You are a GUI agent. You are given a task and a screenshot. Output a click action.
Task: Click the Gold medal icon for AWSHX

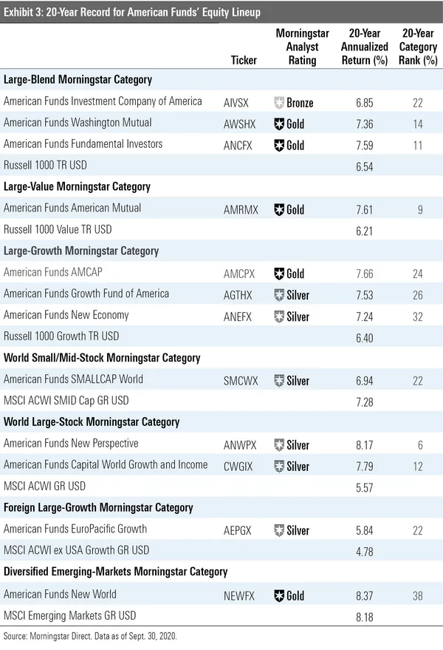[279, 124]
